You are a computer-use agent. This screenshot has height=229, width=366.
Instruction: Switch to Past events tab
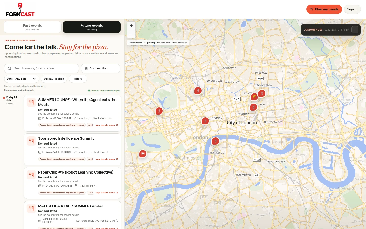(33, 27)
